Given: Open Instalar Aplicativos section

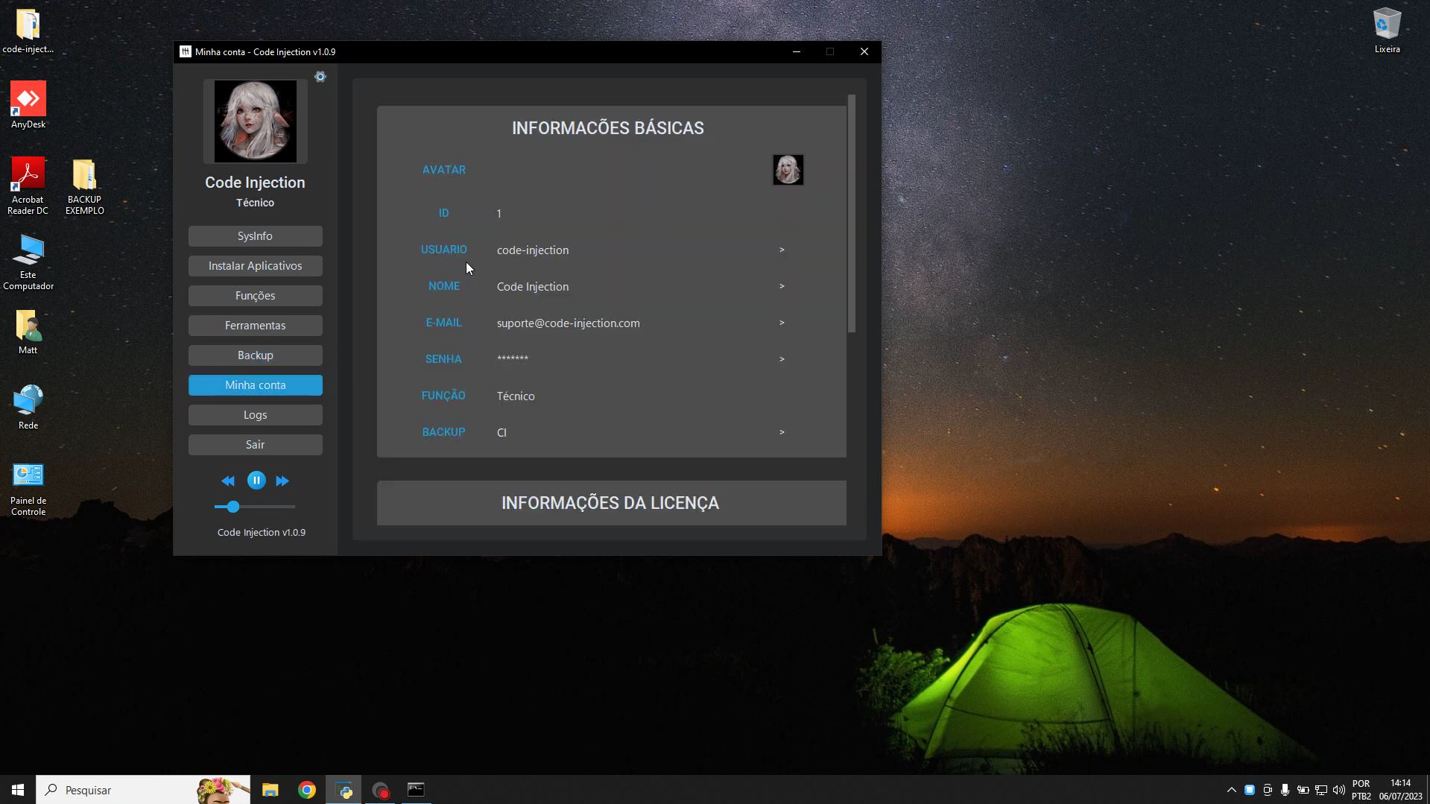Looking at the screenshot, I should coord(255,266).
